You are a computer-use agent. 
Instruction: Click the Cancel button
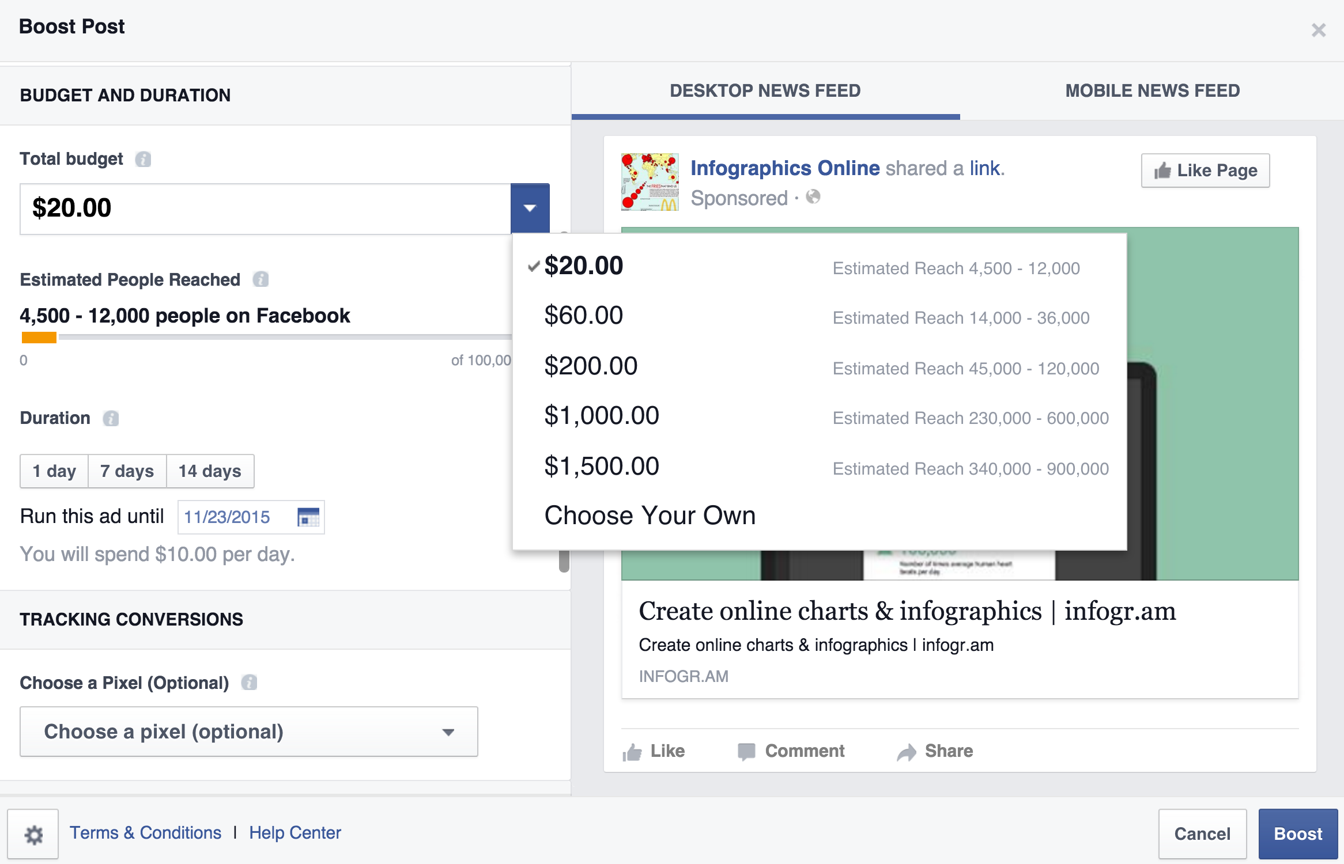click(x=1203, y=834)
